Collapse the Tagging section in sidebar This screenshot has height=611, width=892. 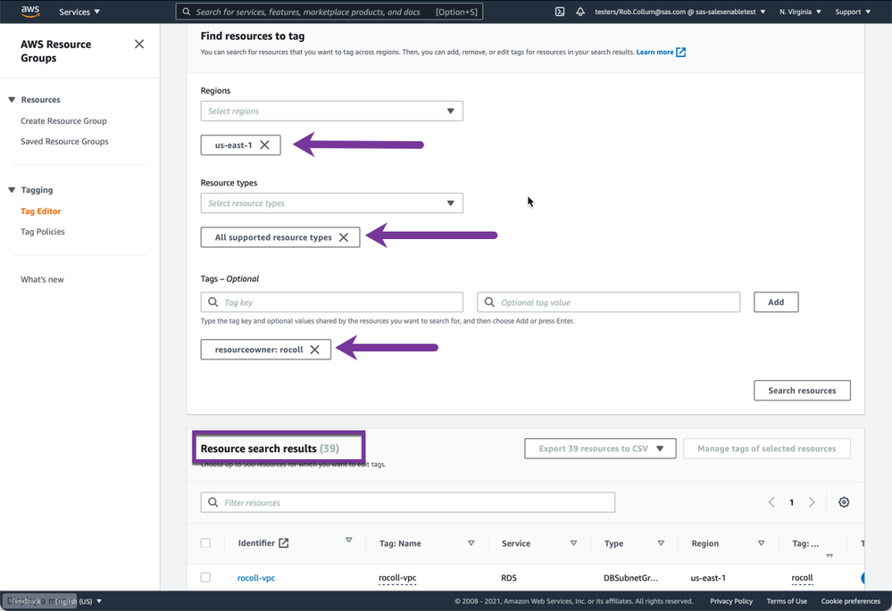point(13,190)
